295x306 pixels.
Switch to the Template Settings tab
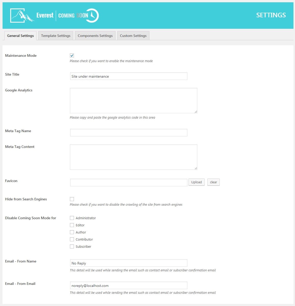[x=56, y=36]
